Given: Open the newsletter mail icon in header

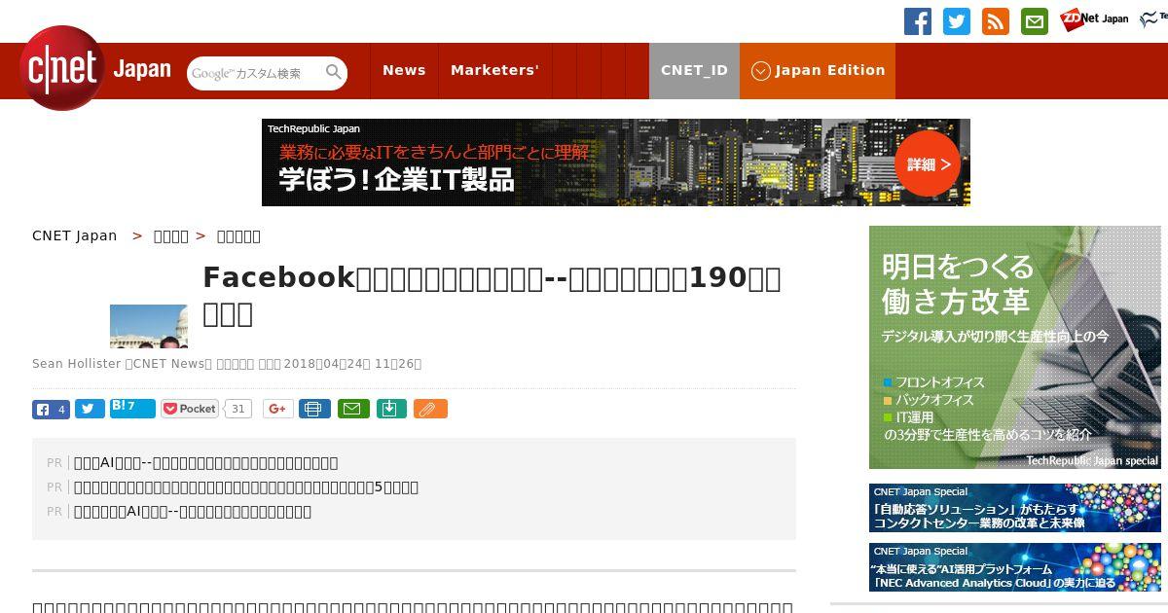Looking at the screenshot, I should point(1035,21).
